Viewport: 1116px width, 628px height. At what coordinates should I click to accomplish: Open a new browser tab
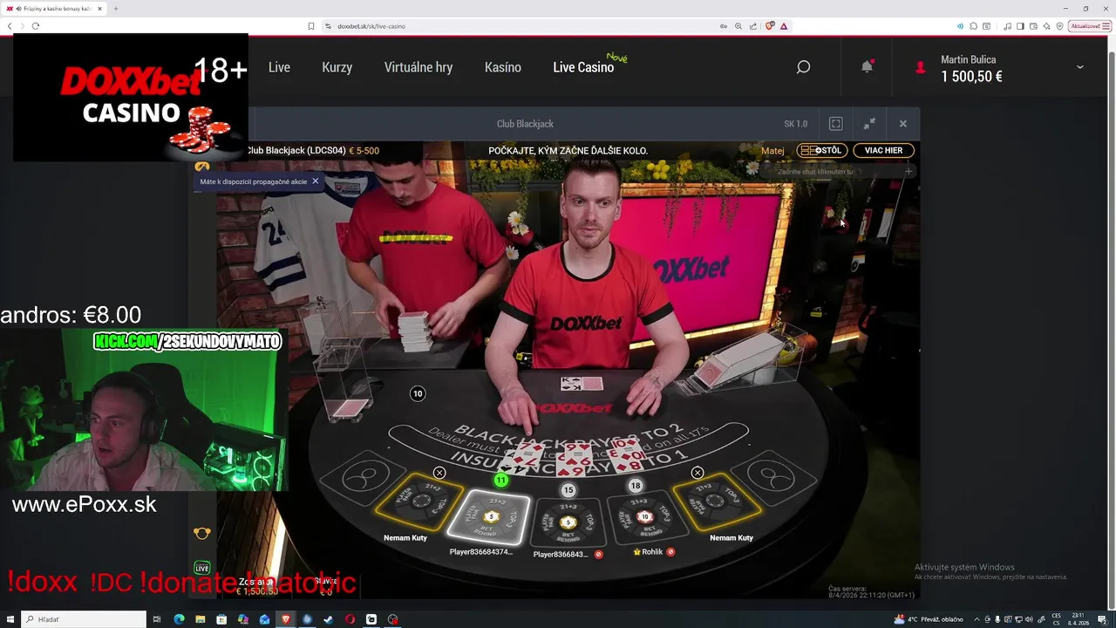coord(116,9)
